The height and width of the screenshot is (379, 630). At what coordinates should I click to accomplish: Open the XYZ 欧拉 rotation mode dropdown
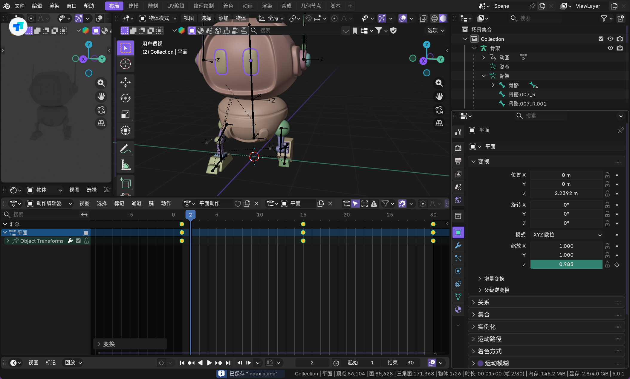point(567,235)
